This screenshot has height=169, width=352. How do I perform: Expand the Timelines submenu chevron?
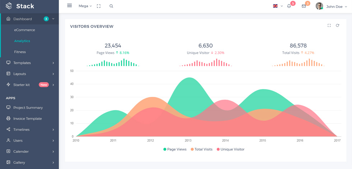pos(53,130)
